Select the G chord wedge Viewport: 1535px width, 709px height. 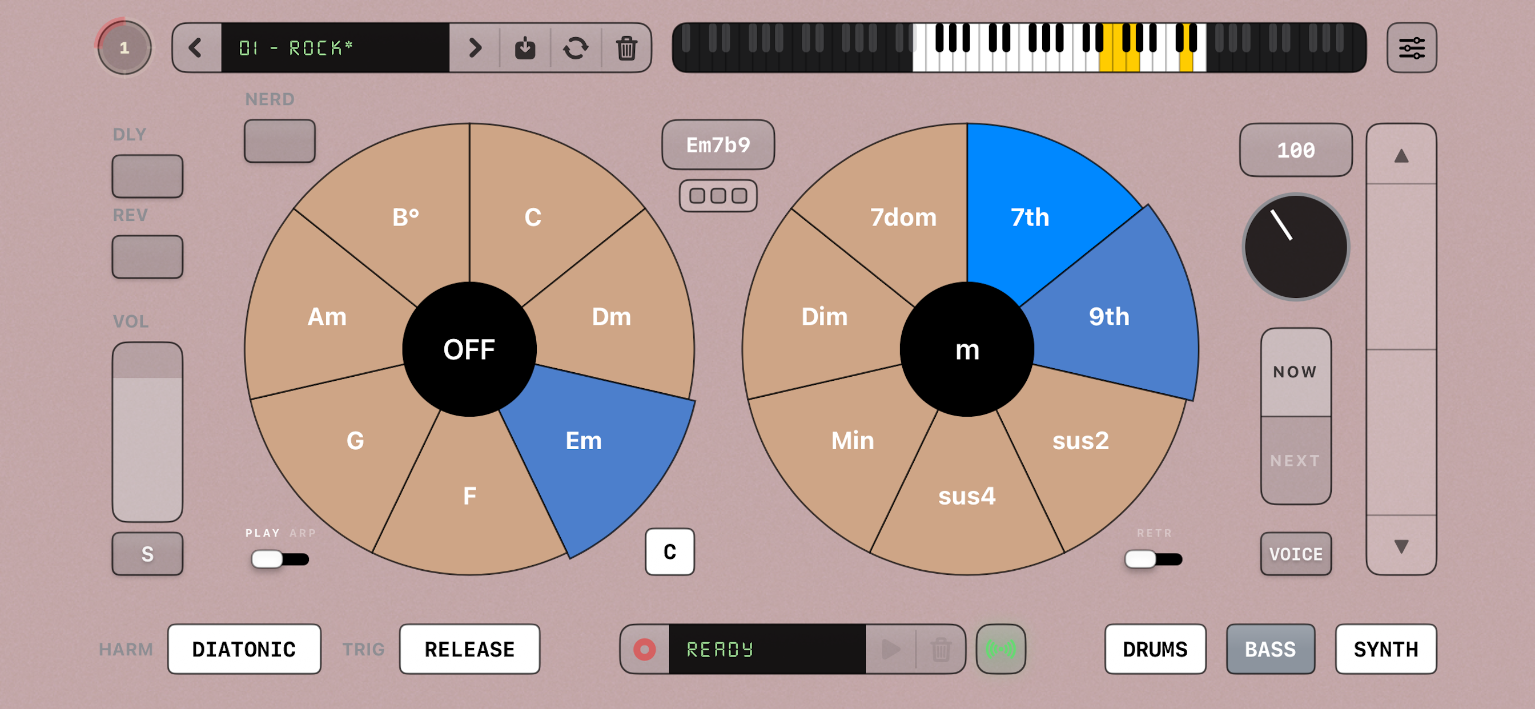coord(355,441)
